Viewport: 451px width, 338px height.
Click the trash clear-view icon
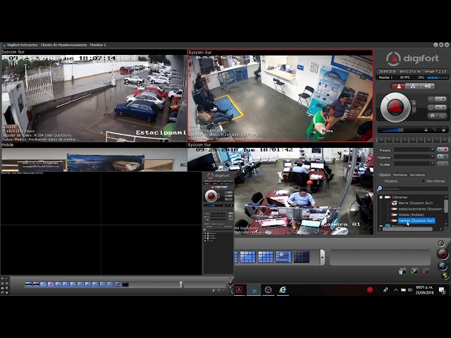click(x=402, y=271)
